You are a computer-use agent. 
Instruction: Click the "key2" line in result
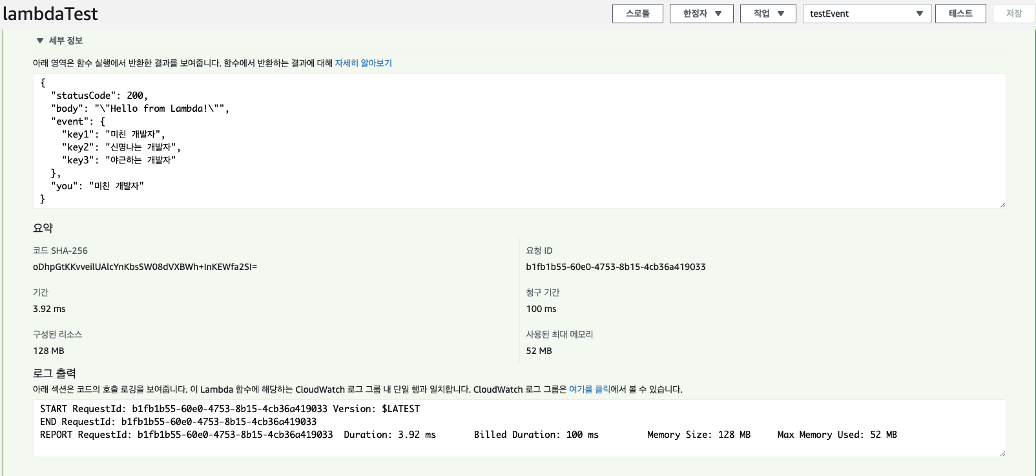pos(121,147)
